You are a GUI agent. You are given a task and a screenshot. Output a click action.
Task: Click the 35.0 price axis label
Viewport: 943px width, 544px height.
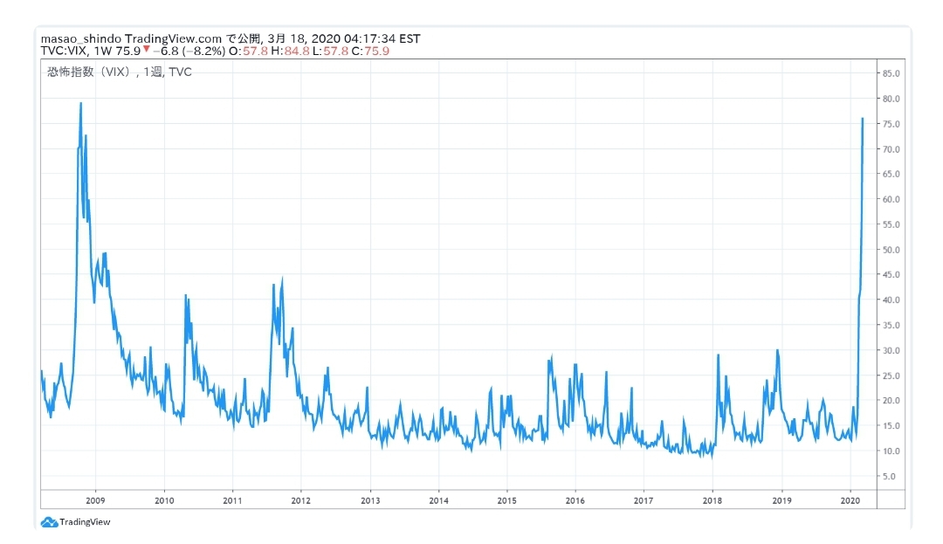click(x=891, y=325)
